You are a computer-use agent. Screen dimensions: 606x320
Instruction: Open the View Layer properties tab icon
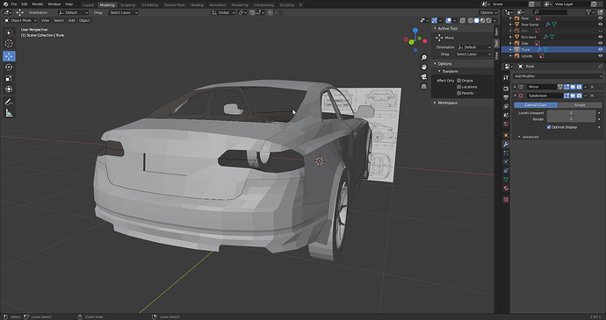coord(506,106)
